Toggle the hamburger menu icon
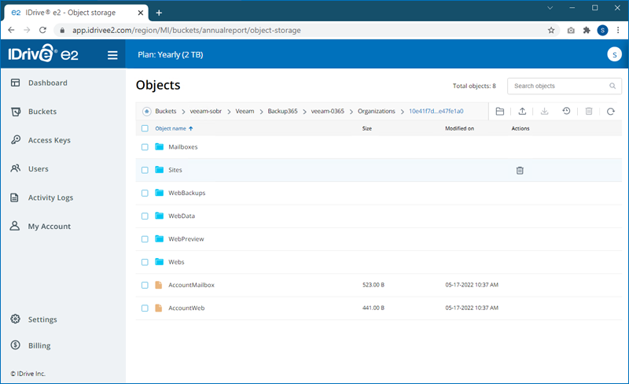629x384 pixels. click(112, 55)
